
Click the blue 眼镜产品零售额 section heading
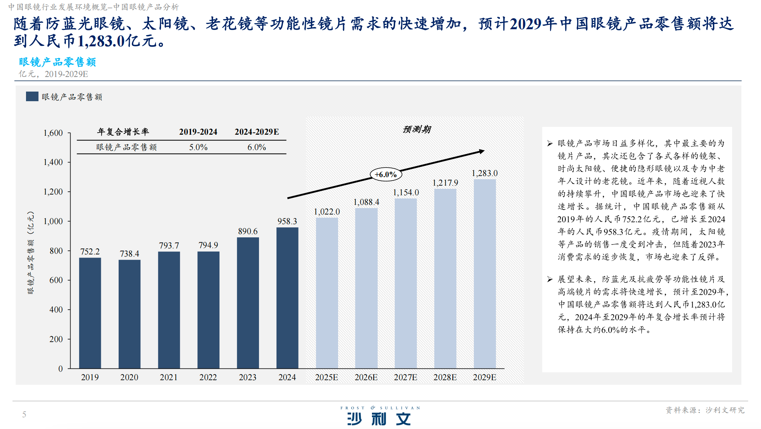point(57,62)
